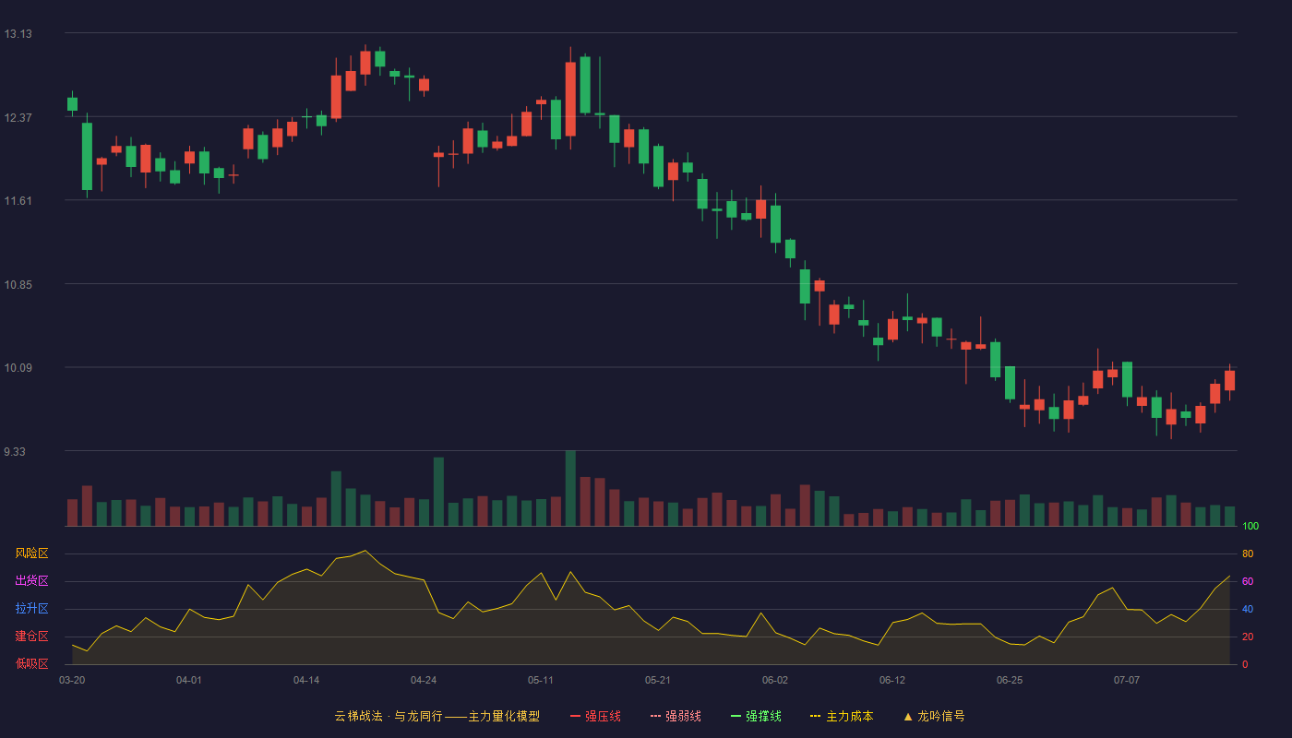Toggle the 强压线 legend series

(595, 716)
